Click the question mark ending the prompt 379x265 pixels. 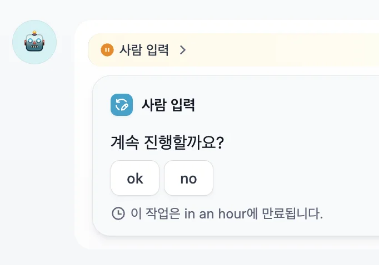[x=220, y=142]
